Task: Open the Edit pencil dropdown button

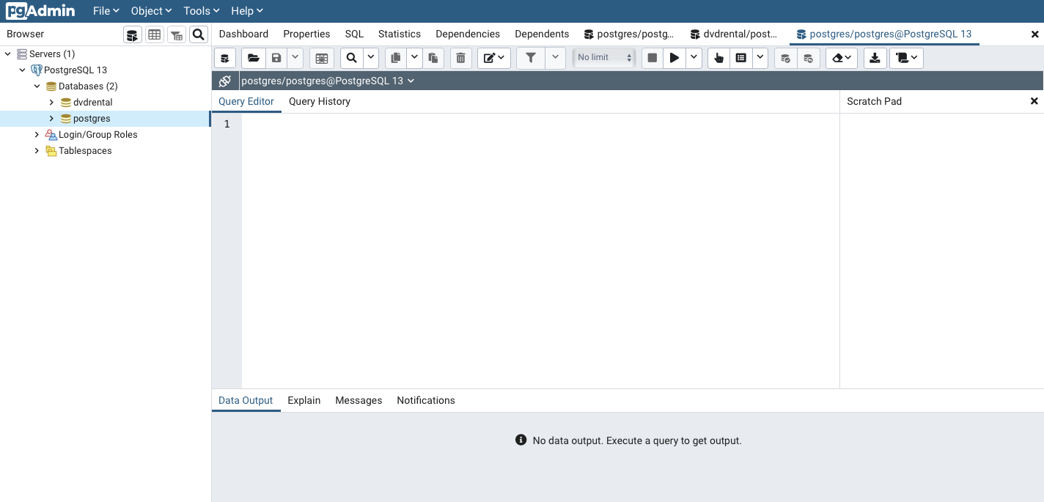Action: 494,58
